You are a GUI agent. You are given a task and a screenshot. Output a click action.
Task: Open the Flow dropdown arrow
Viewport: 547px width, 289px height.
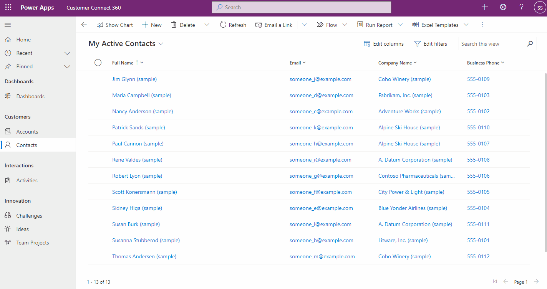[x=345, y=25]
